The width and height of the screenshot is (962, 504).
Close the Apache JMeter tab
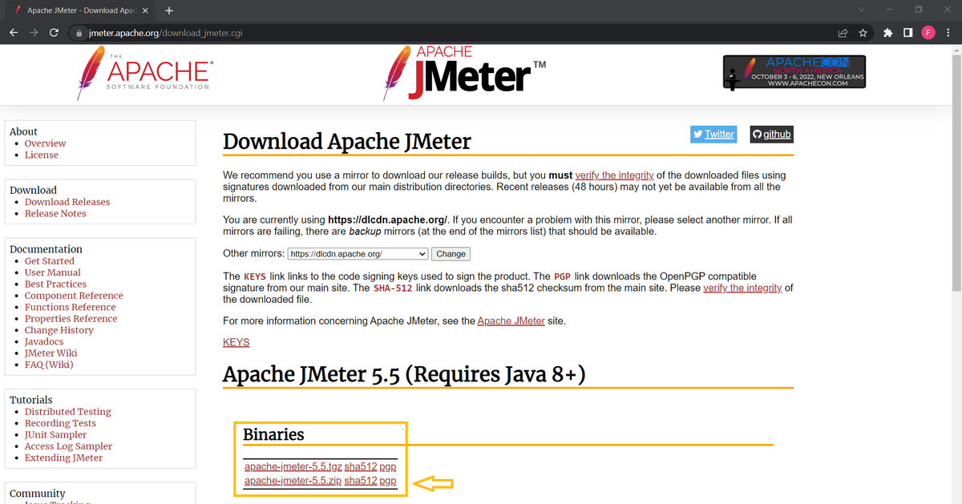coord(145,10)
